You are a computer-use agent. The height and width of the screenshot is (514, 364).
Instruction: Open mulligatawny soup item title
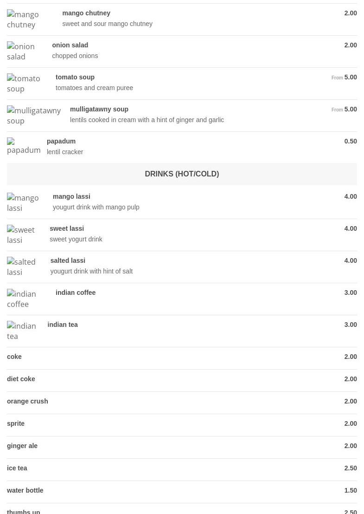point(99,109)
